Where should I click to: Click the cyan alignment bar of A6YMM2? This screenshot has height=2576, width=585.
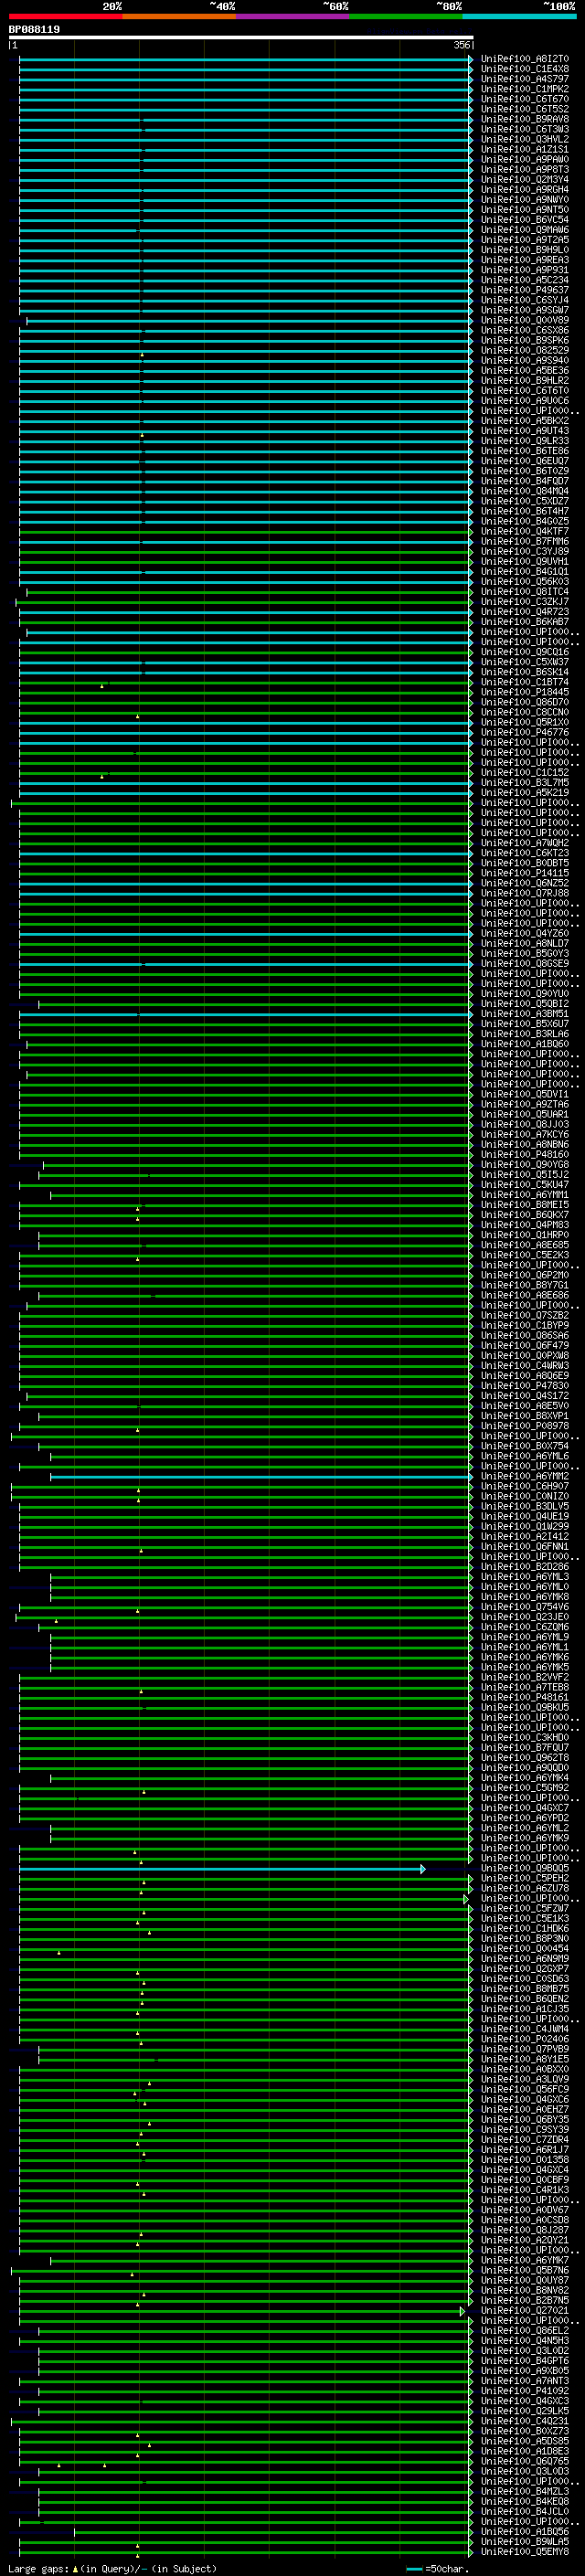tap(261, 1477)
